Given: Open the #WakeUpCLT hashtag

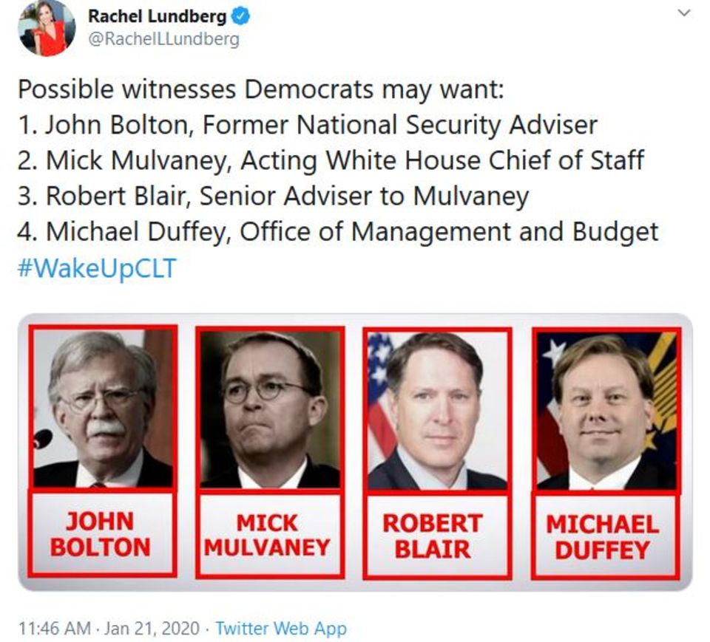Looking at the screenshot, I should click(96, 267).
